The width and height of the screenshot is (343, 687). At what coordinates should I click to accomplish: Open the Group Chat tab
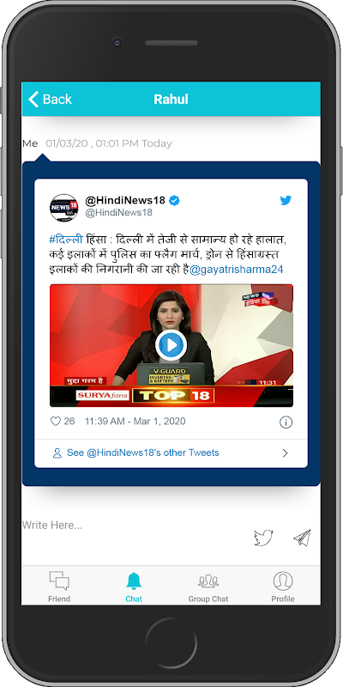tap(208, 587)
